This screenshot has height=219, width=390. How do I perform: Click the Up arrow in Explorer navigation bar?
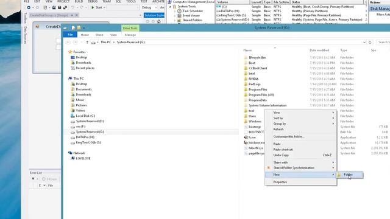87,42
